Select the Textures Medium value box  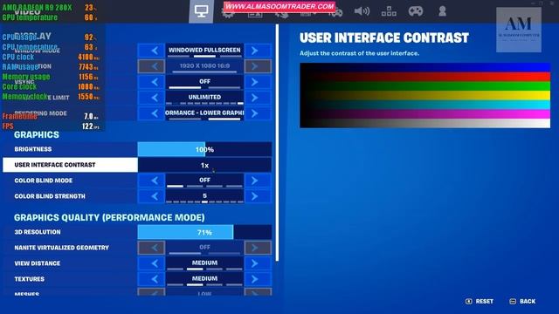click(x=204, y=279)
